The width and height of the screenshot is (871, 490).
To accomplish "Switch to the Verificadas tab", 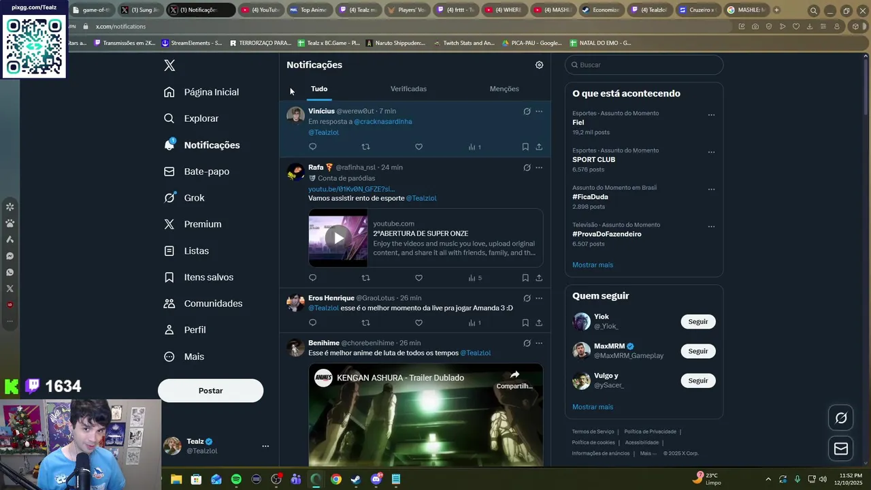I will coord(408,89).
